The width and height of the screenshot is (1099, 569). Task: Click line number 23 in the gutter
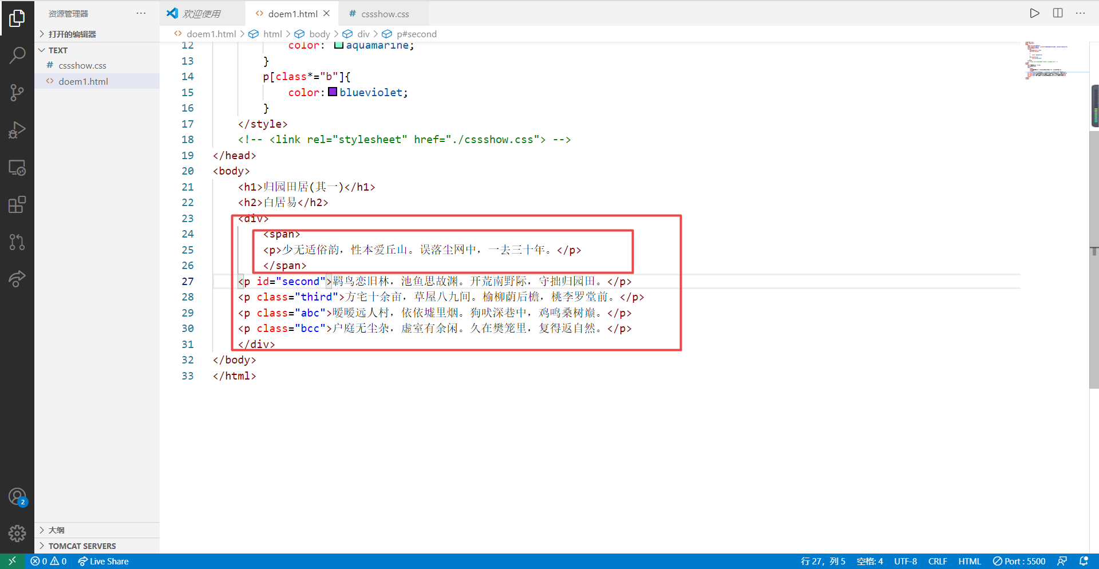[x=188, y=218]
